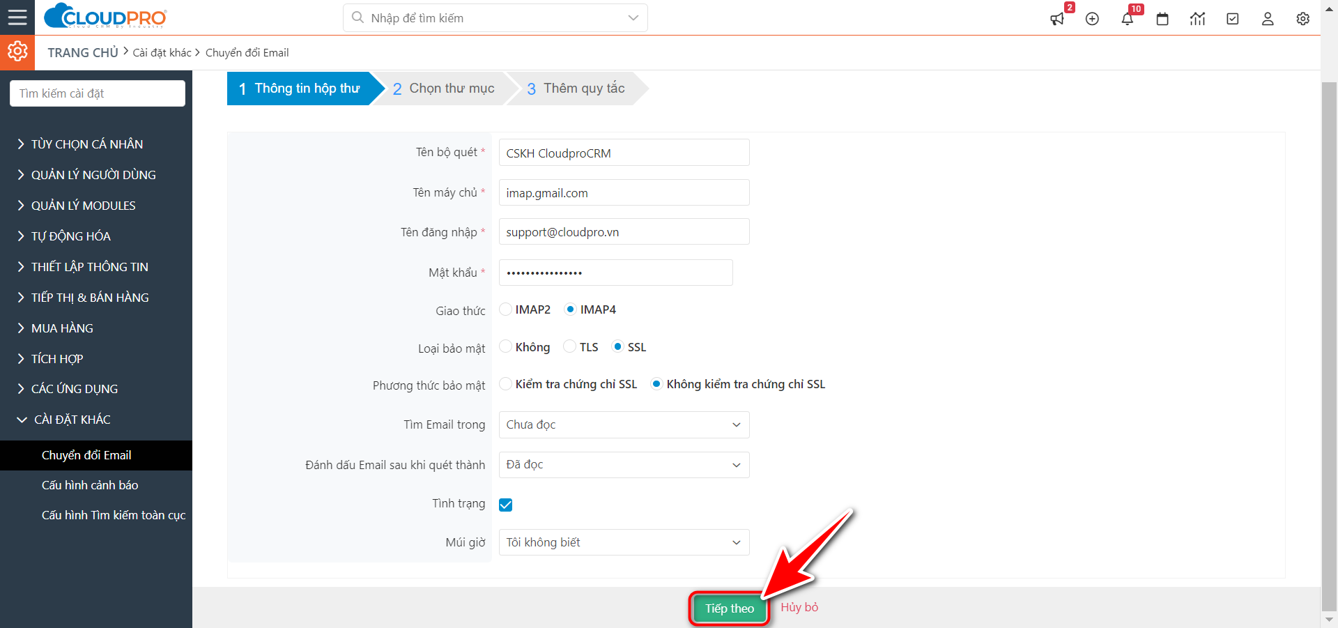This screenshot has height=628, width=1338.
Task: Focus the Tìm kiếm cài đặt search box
Action: pyautogui.click(x=98, y=93)
